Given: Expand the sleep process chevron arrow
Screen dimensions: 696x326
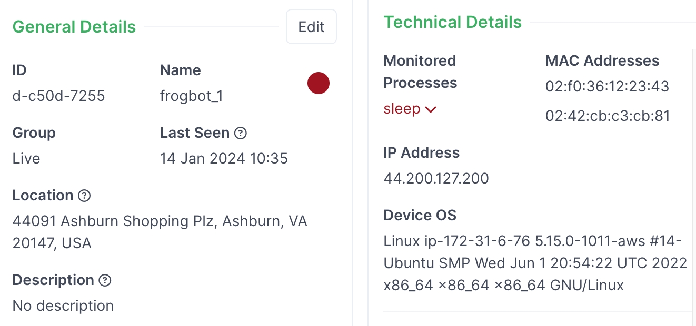Looking at the screenshot, I should (431, 109).
